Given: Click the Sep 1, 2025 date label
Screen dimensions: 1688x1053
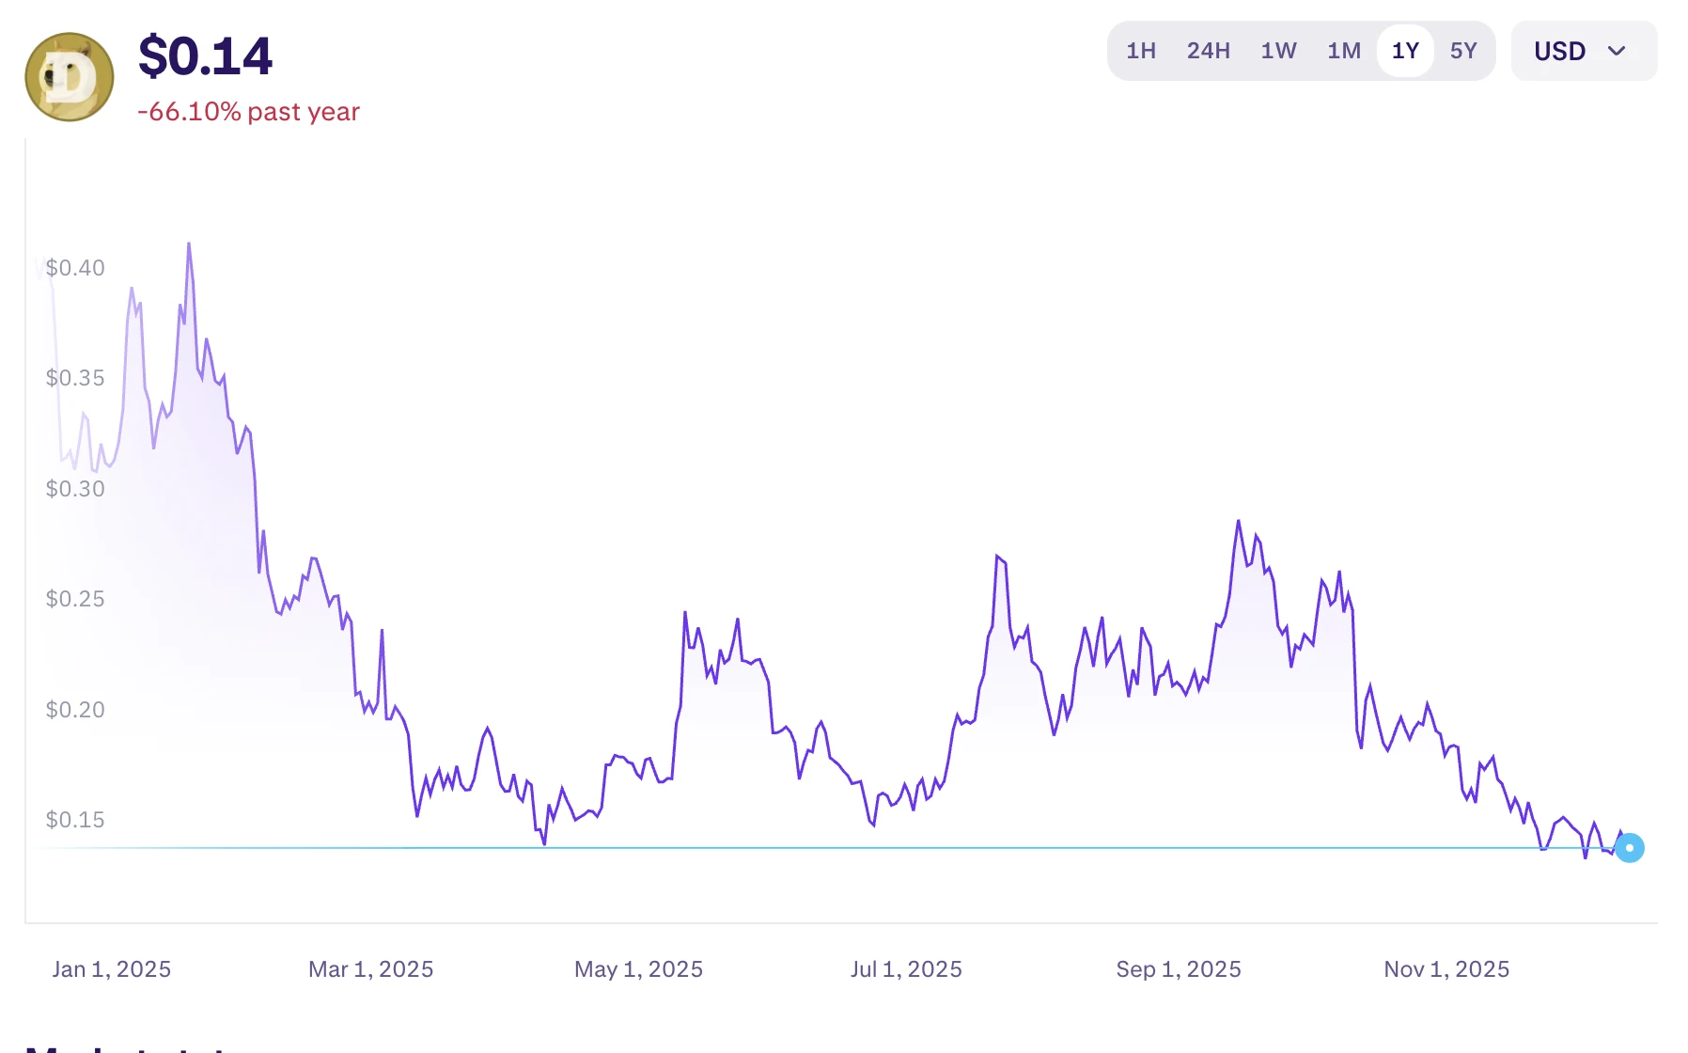Looking at the screenshot, I should point(1178,969).
